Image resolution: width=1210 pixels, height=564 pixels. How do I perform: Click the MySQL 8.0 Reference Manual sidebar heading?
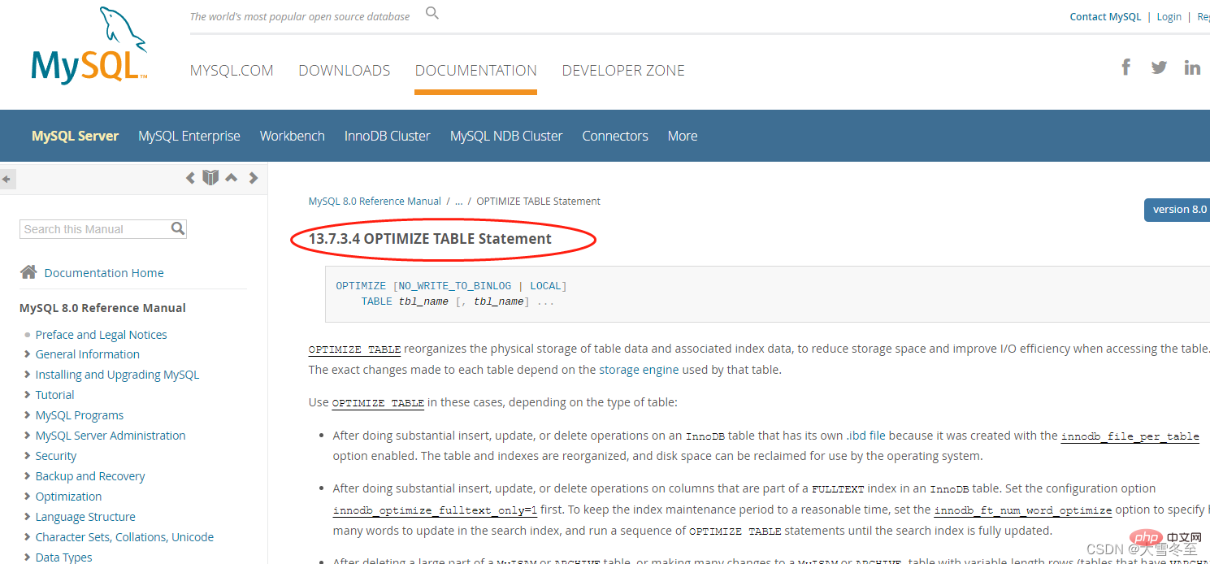tap(102, 308)
